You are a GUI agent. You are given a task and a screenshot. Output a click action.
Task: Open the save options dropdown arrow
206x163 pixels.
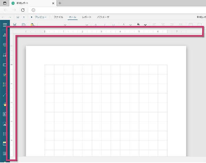click(24, 17)
